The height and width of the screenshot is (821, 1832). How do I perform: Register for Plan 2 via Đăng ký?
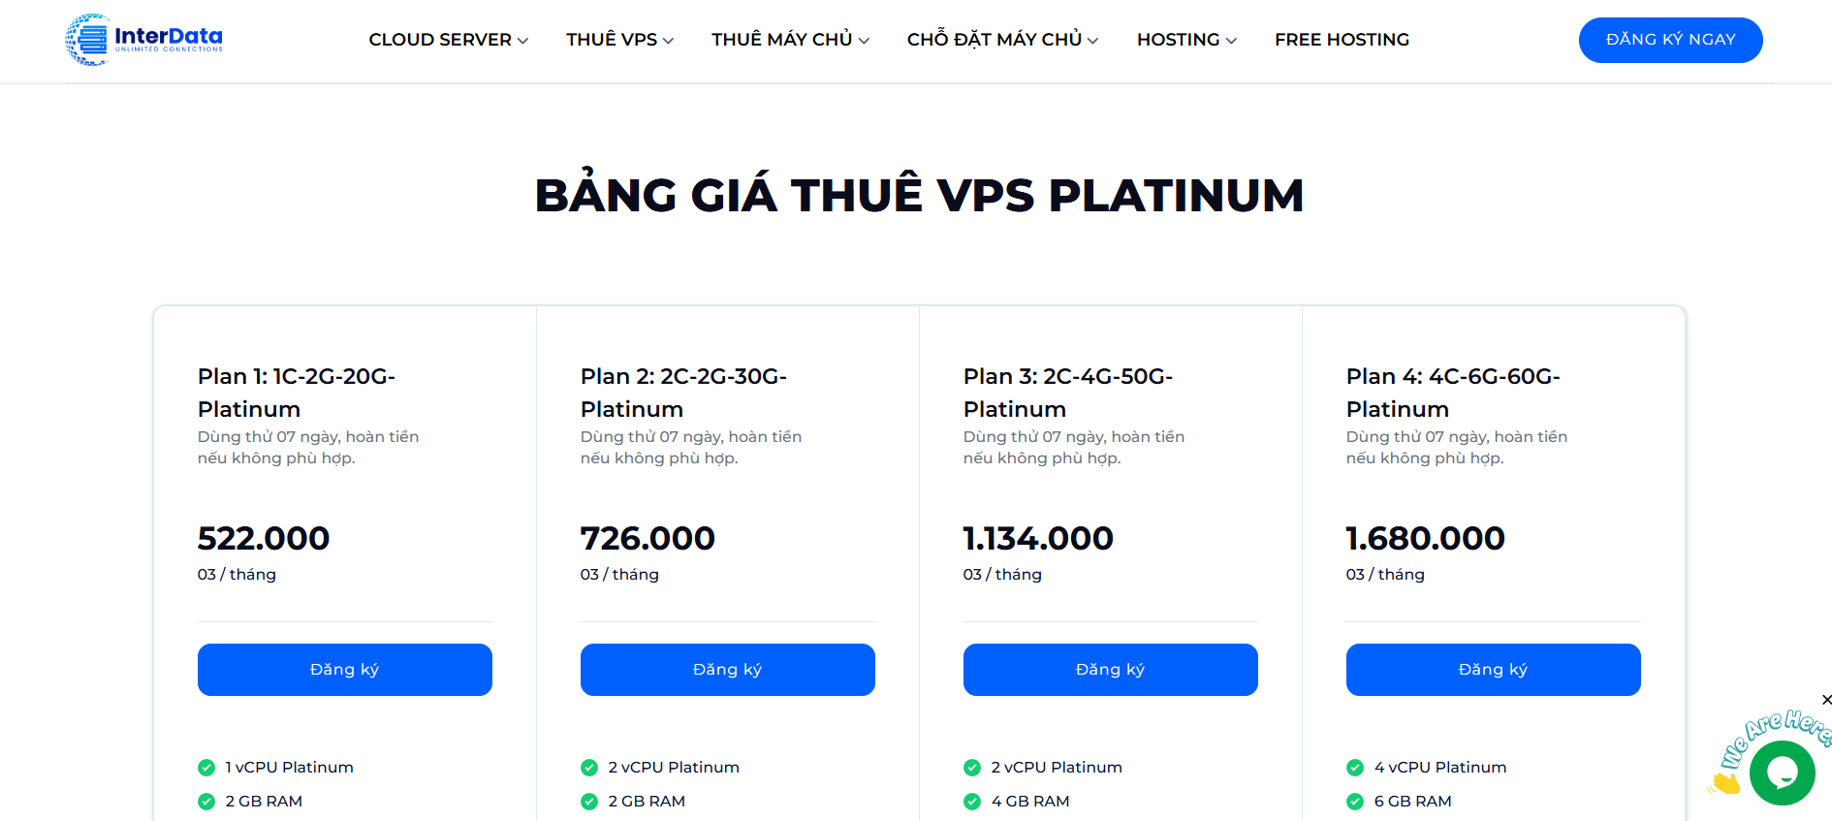coord(728,670)
